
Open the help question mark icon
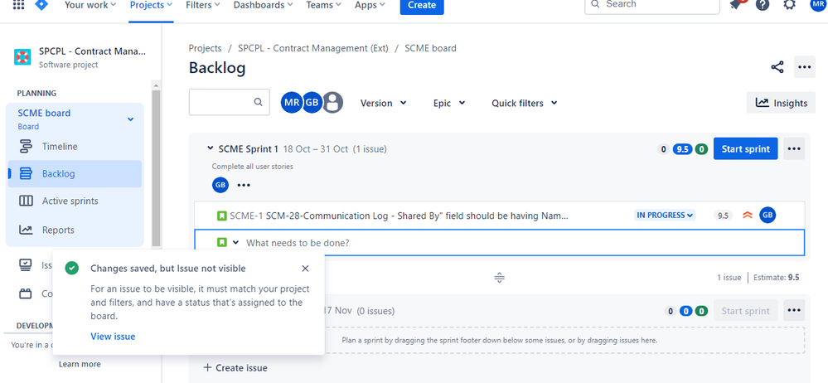coord(763,5)
